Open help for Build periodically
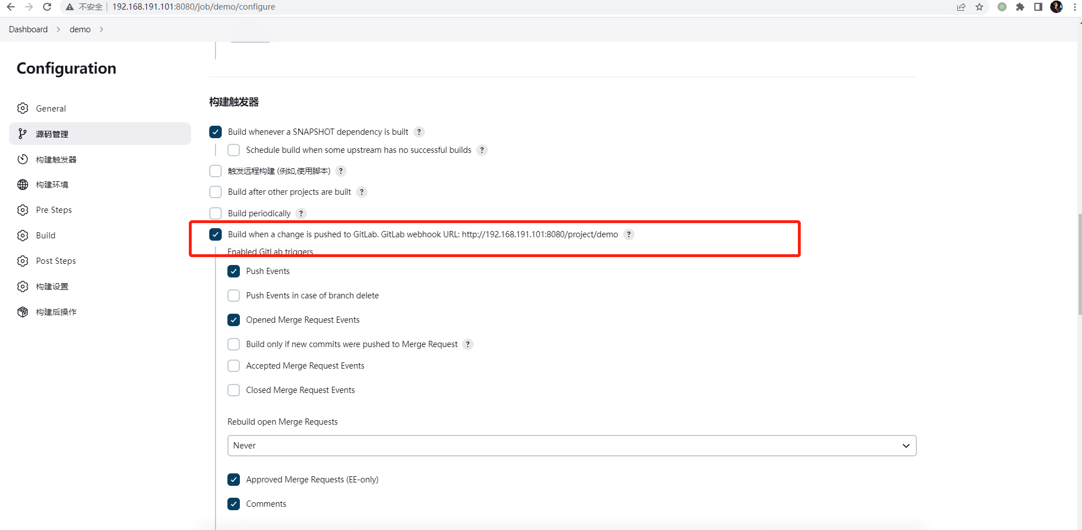This screenshot has height=530, width=1082. pos(302,213)
